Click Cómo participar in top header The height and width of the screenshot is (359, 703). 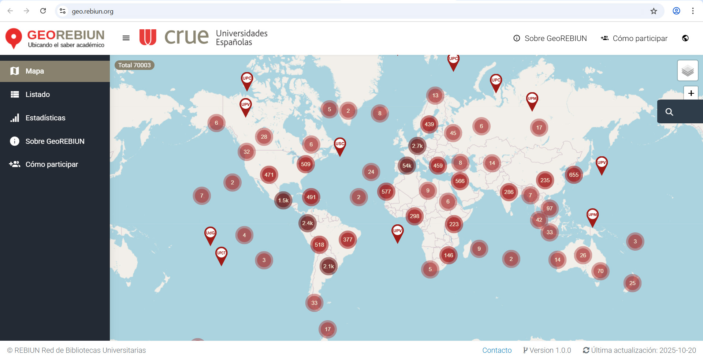pyautogui.click(x=634, y=38)
